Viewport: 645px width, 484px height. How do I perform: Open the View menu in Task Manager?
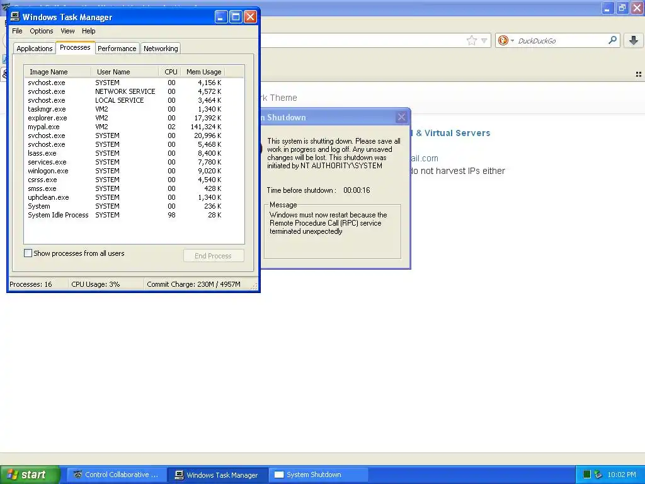tap(67, 31)
